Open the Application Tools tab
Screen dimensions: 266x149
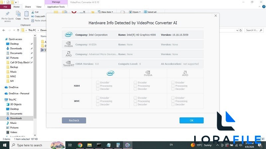(56, 7)
